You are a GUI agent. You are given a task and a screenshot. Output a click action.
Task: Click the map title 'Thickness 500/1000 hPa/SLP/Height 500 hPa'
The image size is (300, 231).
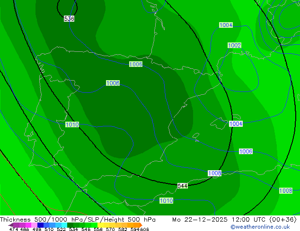coord(78,220)
